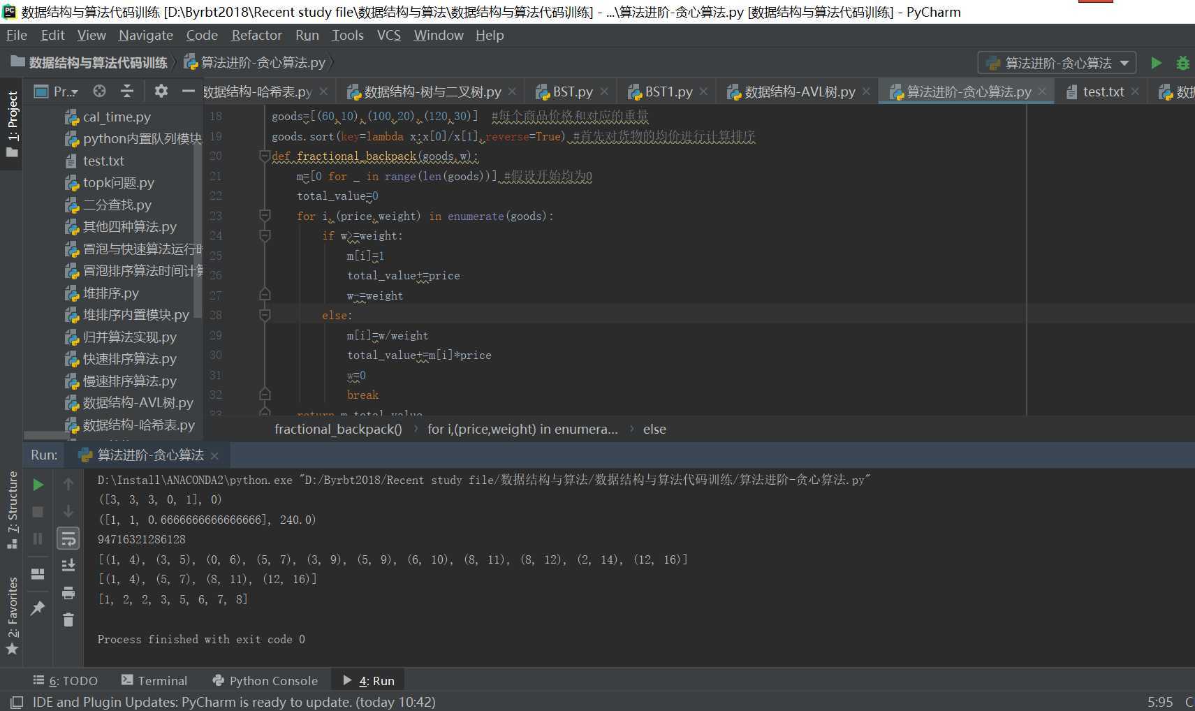Click fractional_backpack() breadcrumb
Image resolution: width=1195 pixels, height=711 pixels.
click(338, 429)
